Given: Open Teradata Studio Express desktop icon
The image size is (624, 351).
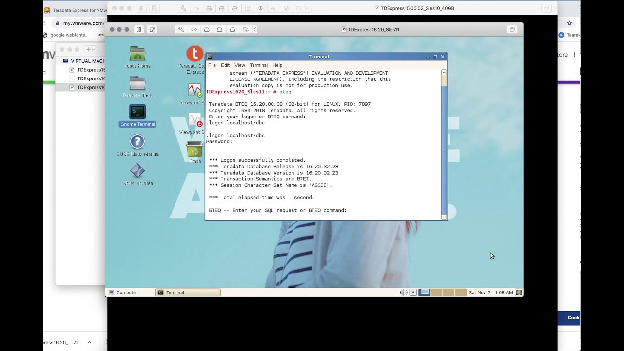Looking at the screenshot, I should [195, 59].
